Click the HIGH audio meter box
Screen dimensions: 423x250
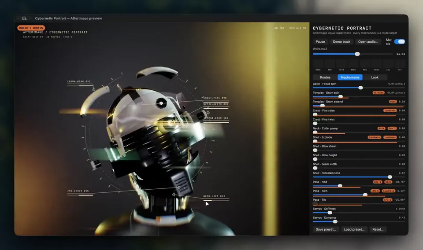(376, 64)
